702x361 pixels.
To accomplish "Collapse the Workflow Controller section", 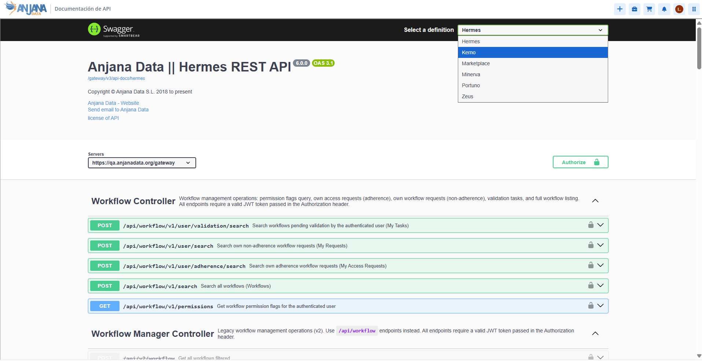I will point(595,201).
